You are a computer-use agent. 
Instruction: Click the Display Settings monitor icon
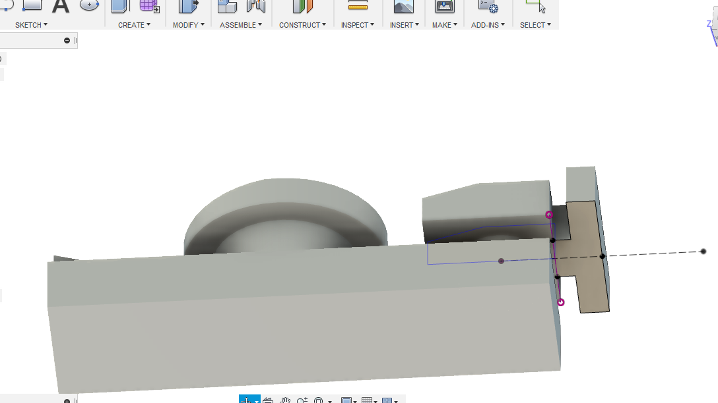tap(346, 400)
